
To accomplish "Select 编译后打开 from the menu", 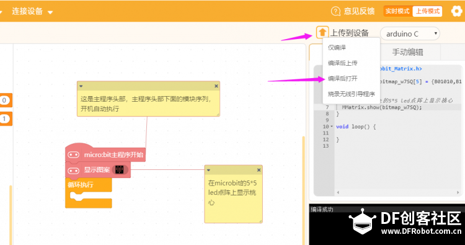I will coord(342,79).
